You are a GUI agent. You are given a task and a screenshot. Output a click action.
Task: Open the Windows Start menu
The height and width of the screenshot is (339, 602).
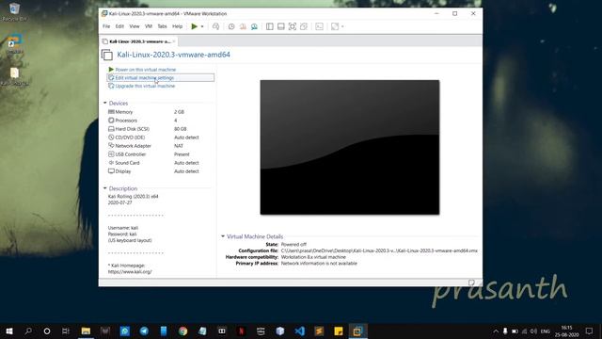pos(9,331)
